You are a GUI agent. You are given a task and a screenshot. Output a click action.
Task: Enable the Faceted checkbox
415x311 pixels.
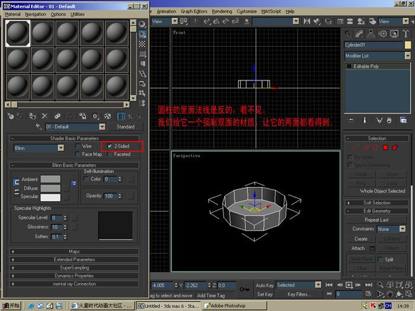(x=110, y=154)
